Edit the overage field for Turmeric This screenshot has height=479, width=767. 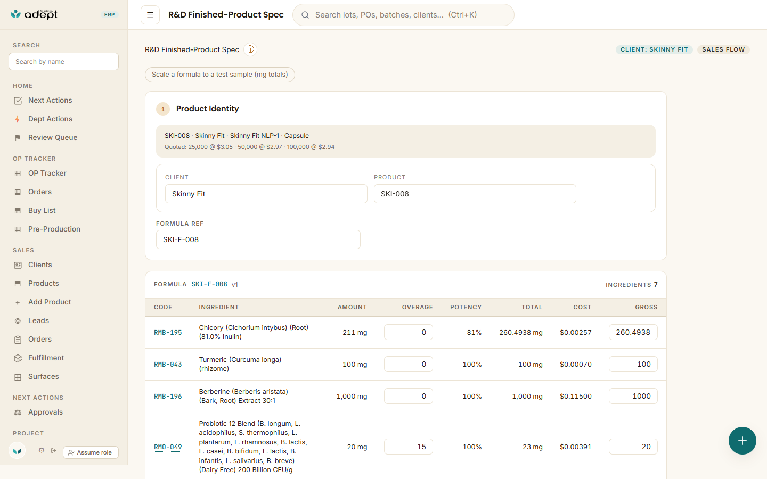click(409, 364)
